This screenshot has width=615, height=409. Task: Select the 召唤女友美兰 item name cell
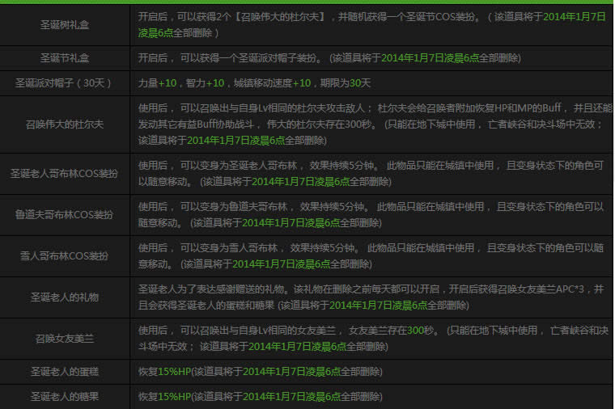point(65,339)
